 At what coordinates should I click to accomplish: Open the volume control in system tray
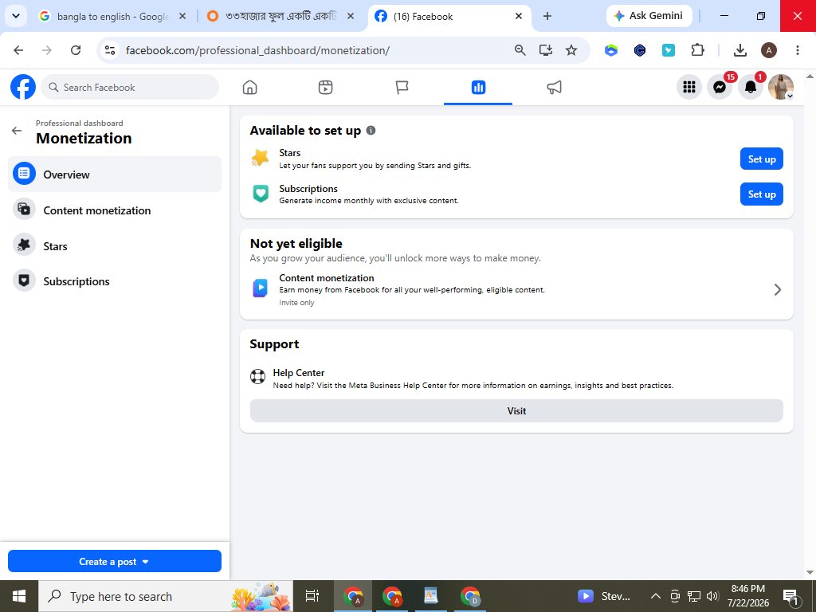[712, 596]
